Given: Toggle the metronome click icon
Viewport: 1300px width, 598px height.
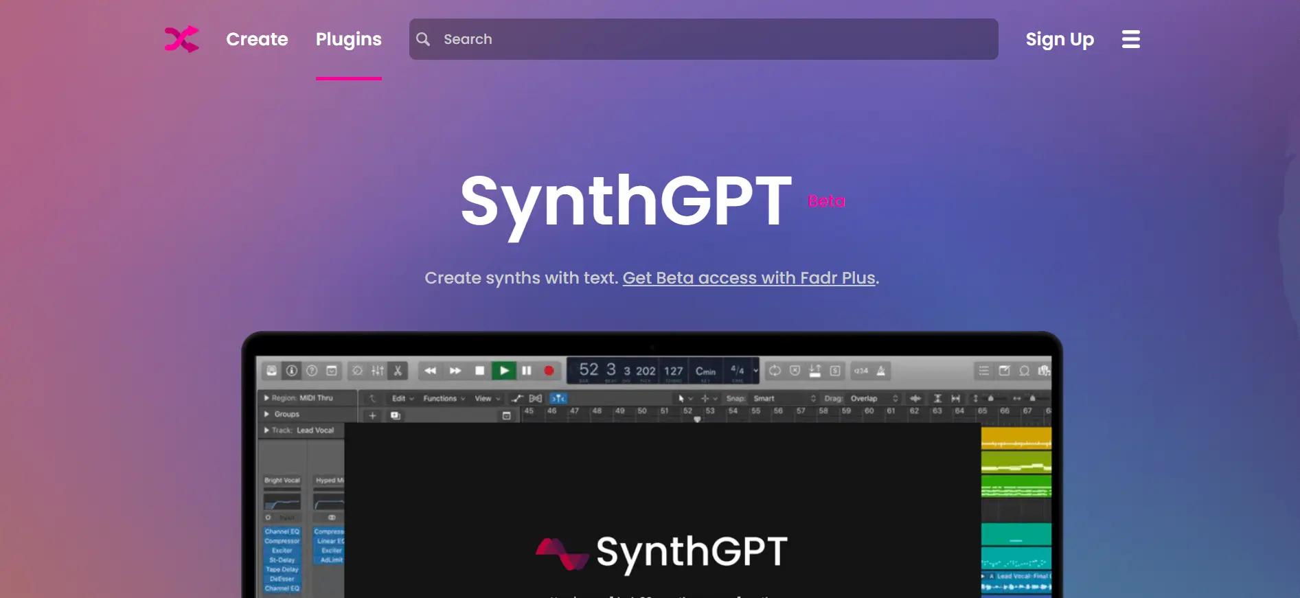Looking at the screenshot, I should point(881,371).
